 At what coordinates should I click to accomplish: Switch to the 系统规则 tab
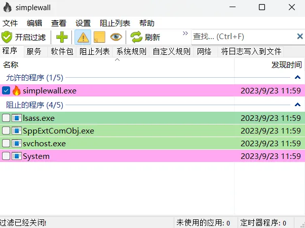click(x=131, y=52)
